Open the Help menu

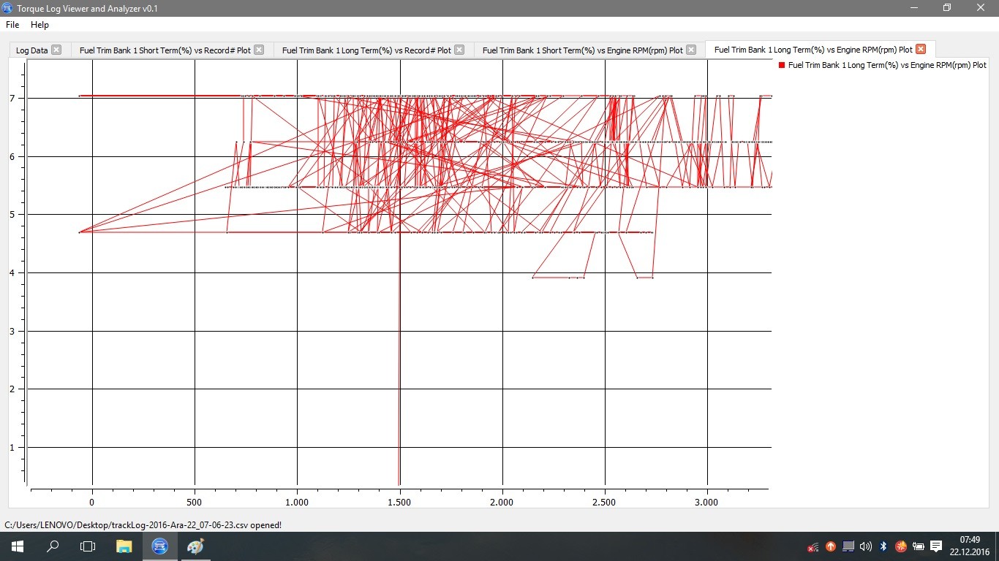tap(39, 25)
